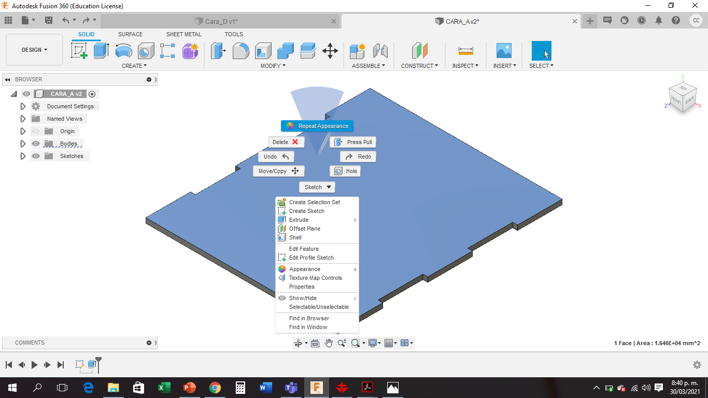The image size is (708, 398).
Task: Click the Look At icon in navigation bar
Action: point(315,343)
